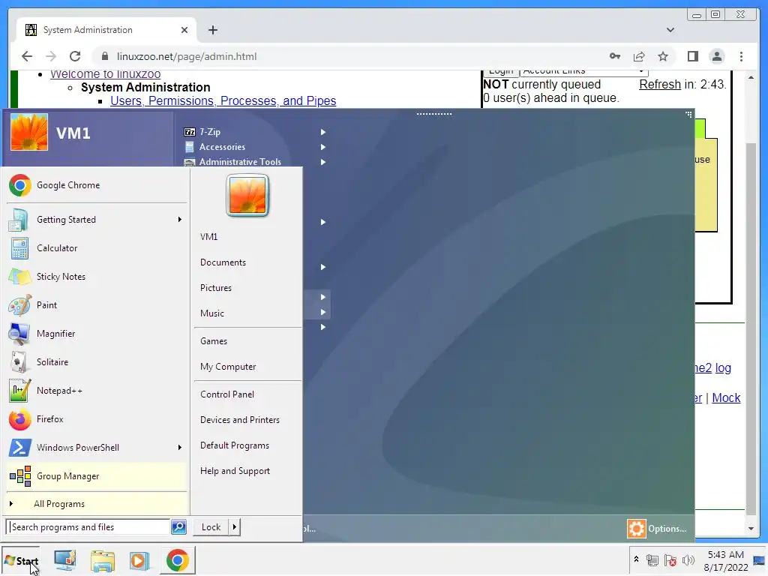Expand All Programs list
Viewport: 768px width, 576px height.
pos(97,503)
